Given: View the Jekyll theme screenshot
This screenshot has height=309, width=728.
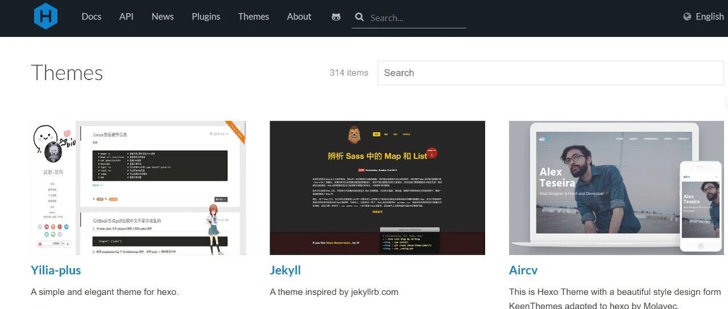Looking at the screenshot, I should [377, 187].
